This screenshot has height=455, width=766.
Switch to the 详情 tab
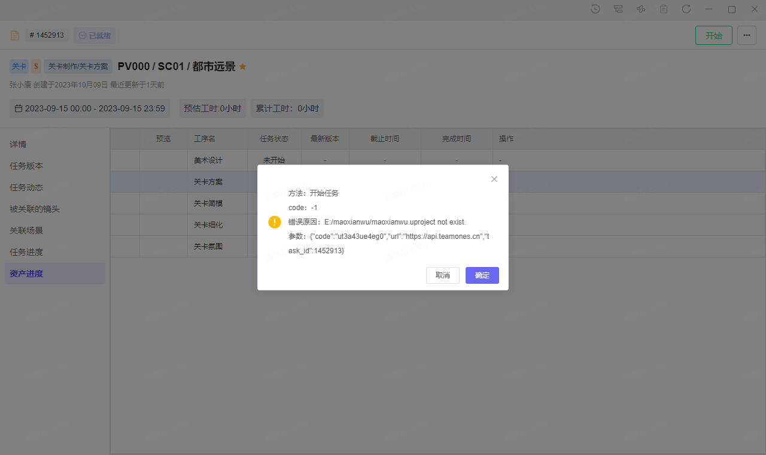click(x=18, y=144)
